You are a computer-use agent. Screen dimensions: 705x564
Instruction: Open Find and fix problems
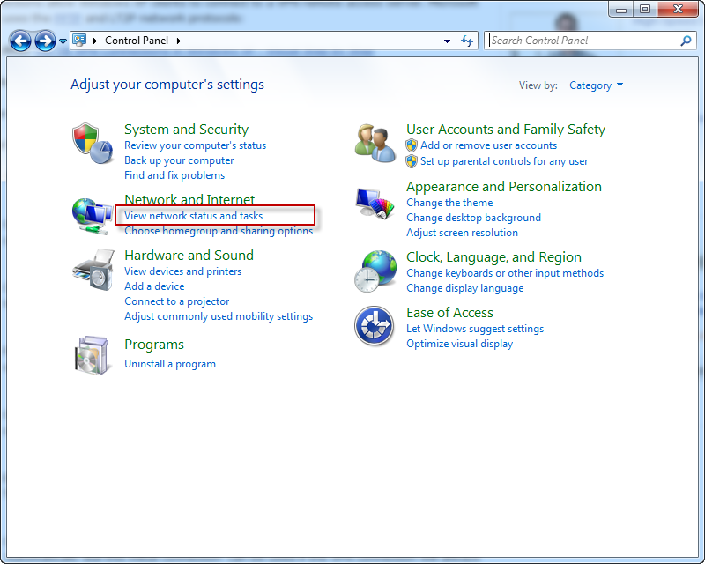pos(174,175)
